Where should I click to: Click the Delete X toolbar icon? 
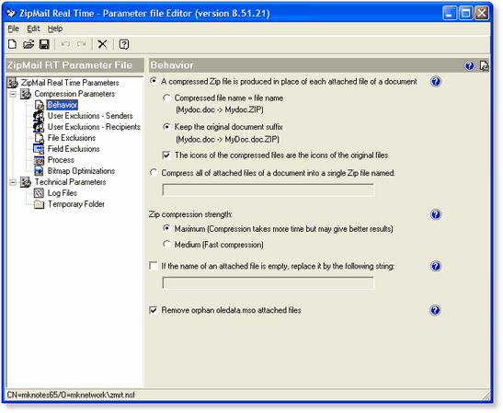(x=103, y=44)
